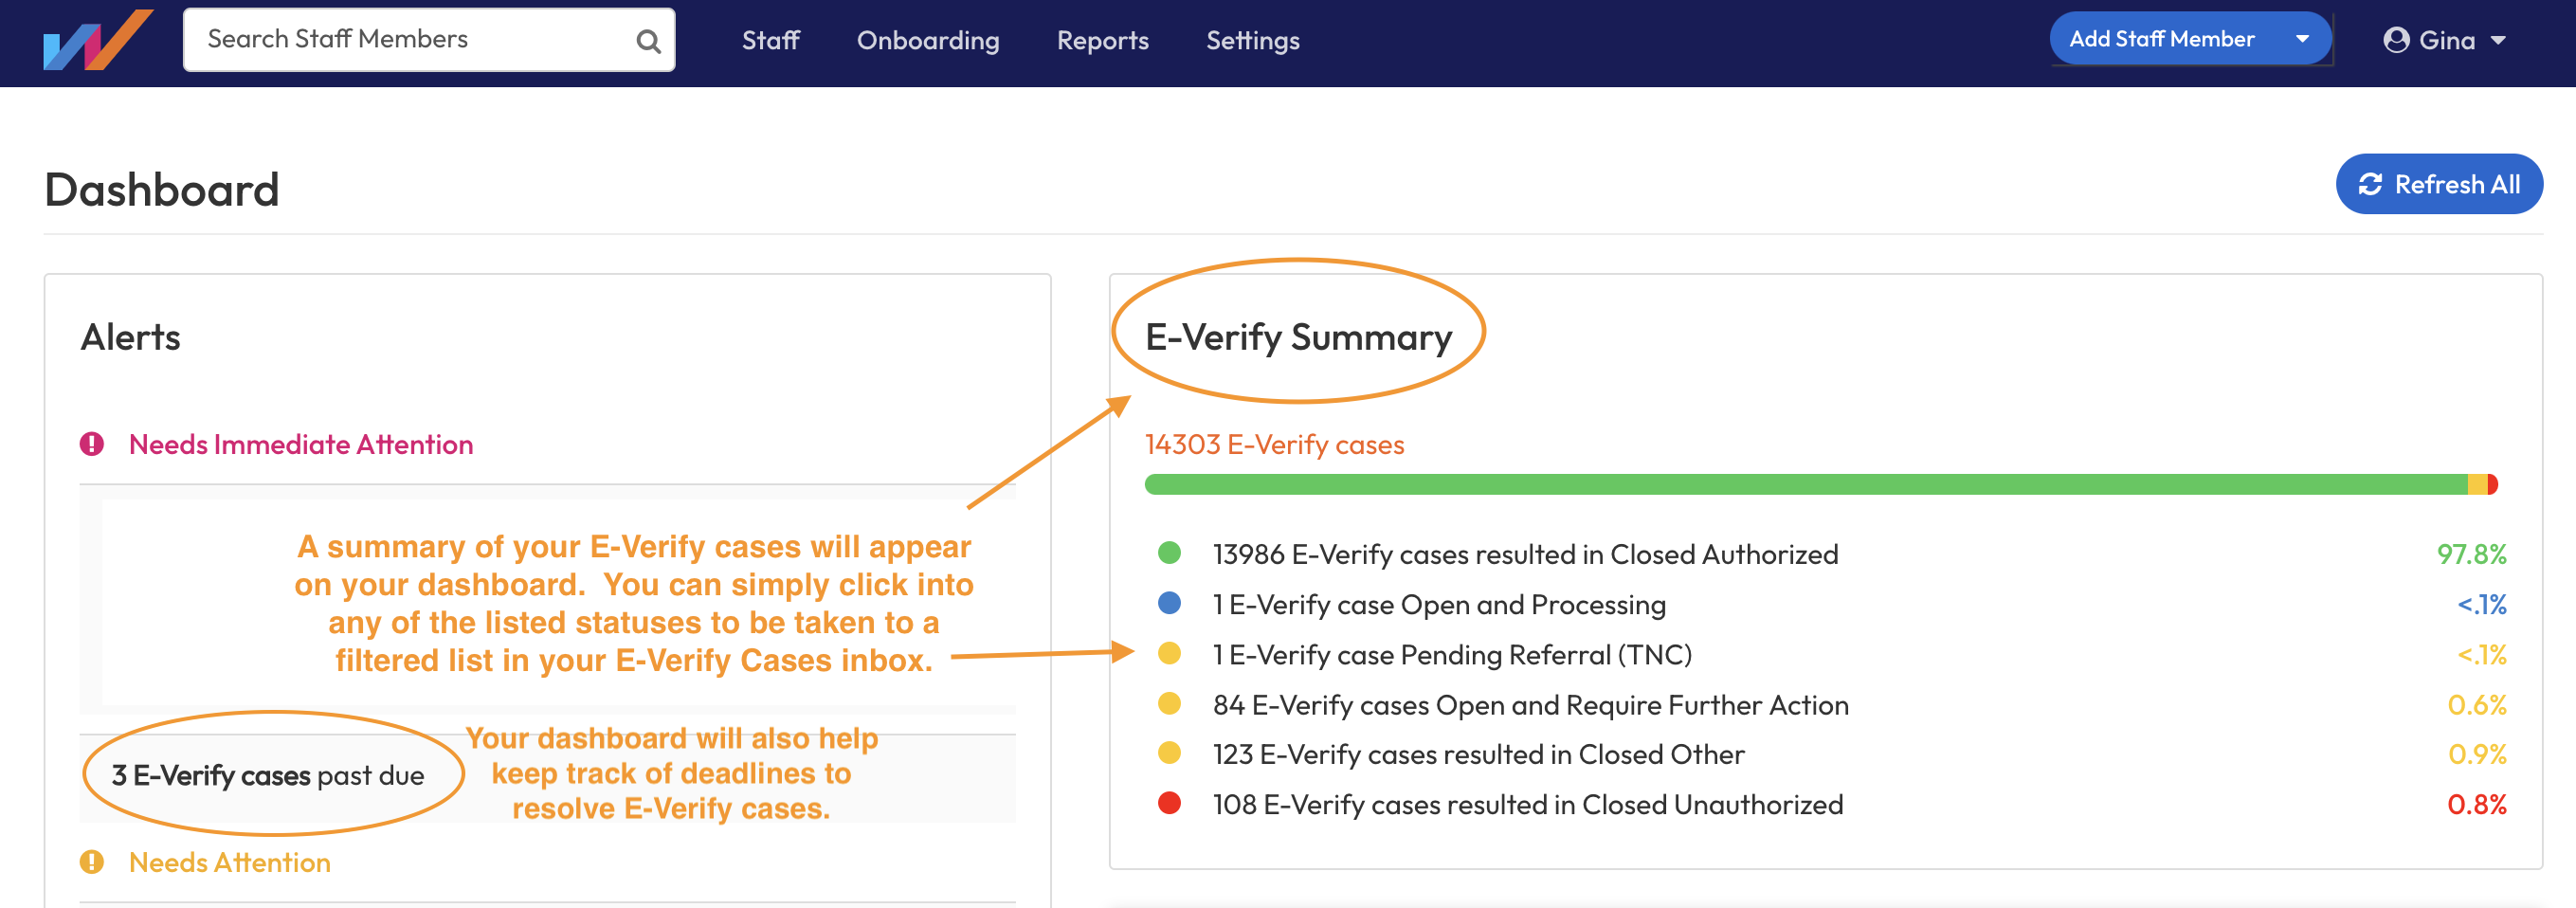Image resolution: width=2576 pixels, height=908 pixels.
Task: Click the green dot beside Closed Authorized
Action: (x=1169, y=553)
